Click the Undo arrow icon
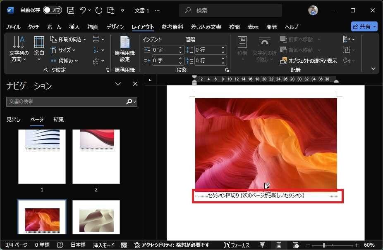 tap(83, 10)
